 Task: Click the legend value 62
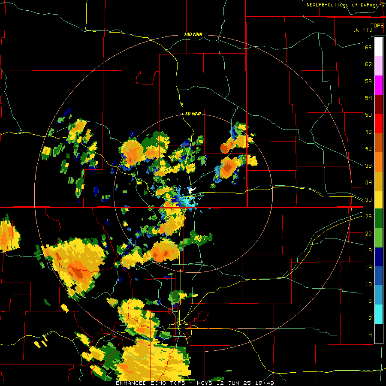coord(368,64)
